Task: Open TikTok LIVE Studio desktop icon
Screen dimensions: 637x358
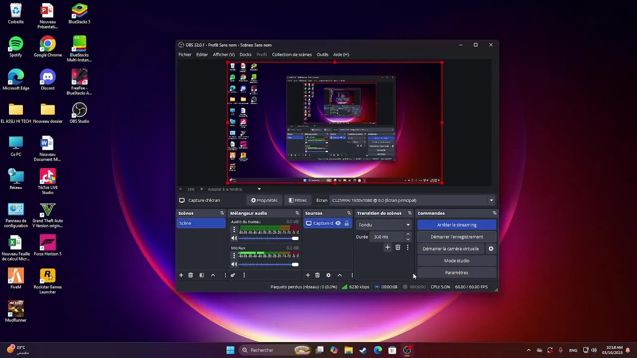Action: click(x=48, y=181)
